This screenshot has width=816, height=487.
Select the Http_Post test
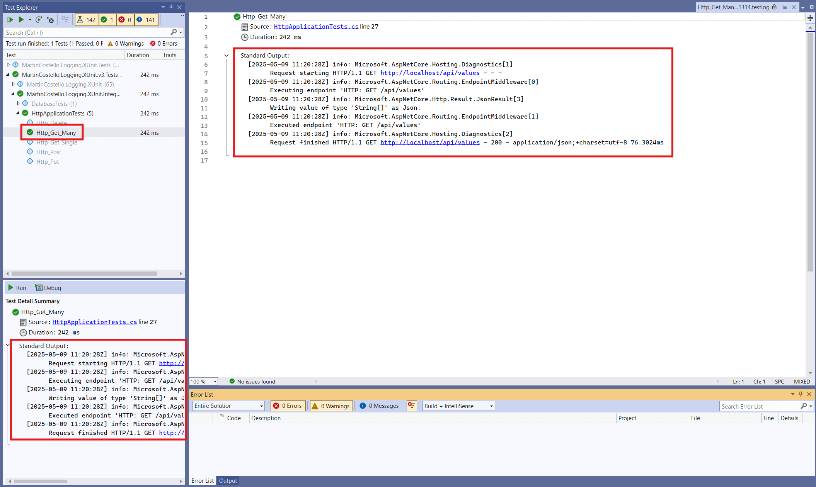(x=49, y=152)
